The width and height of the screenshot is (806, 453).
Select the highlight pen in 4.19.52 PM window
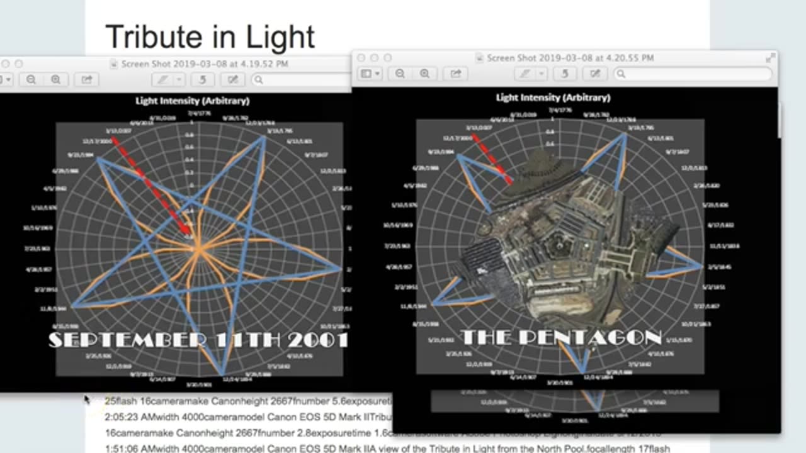[162, 79]
